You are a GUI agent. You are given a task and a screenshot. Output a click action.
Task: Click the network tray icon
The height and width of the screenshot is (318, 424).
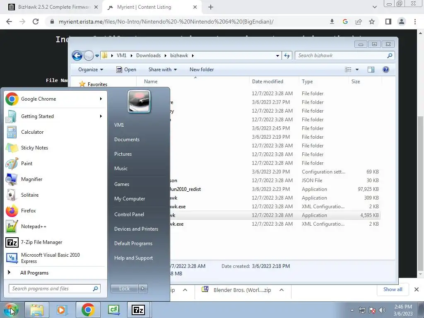362,310
